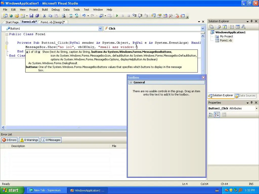
Task: Click the Save All icon
Action: [x=37, y=16]
